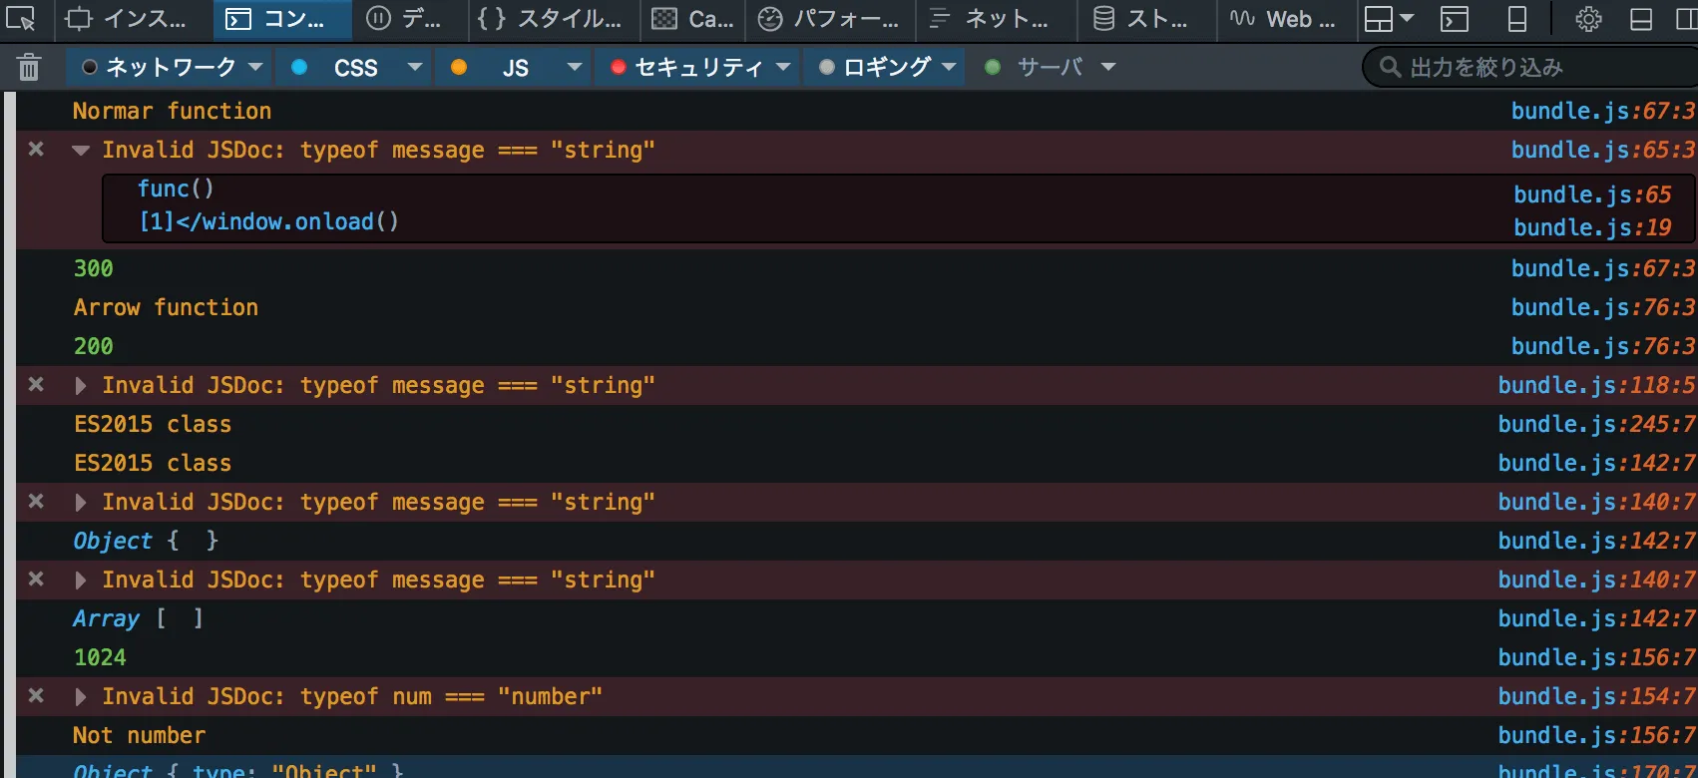Open the ロギング filter dropdown arrow
The image size is (1698, 778).
pos(949,67)
